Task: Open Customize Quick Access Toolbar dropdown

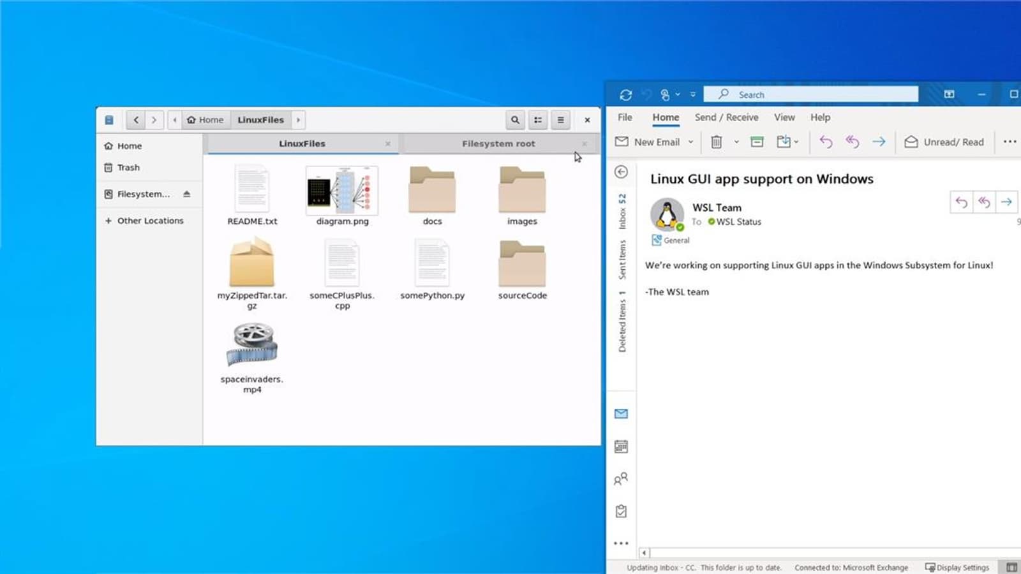Action: (x=692, y=94)
